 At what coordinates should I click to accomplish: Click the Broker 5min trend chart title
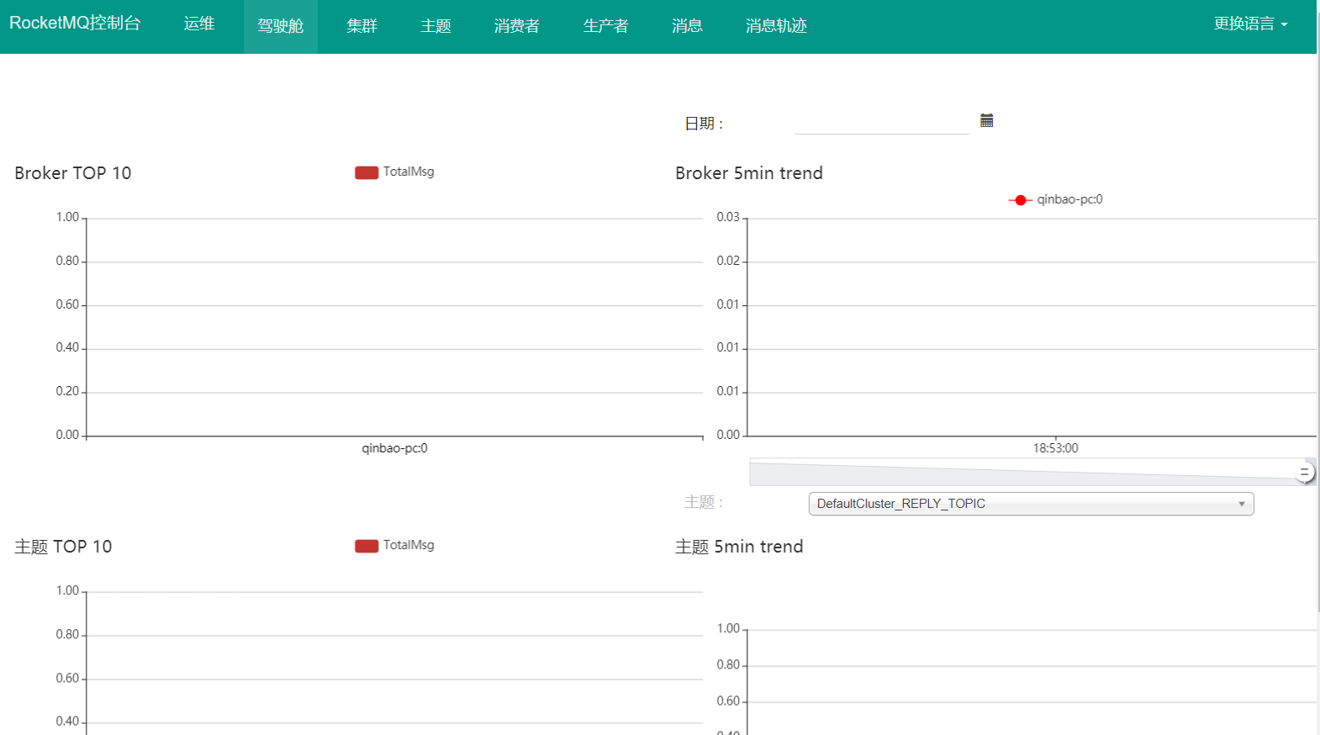[x=749, y=173]
